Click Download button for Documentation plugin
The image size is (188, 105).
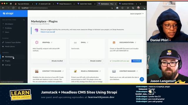pyautogui.click(x=136, y=61)
